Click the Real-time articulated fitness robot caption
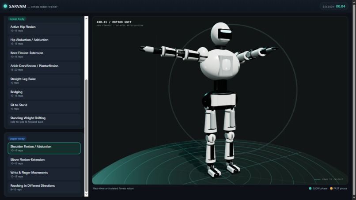 (114, 189)
